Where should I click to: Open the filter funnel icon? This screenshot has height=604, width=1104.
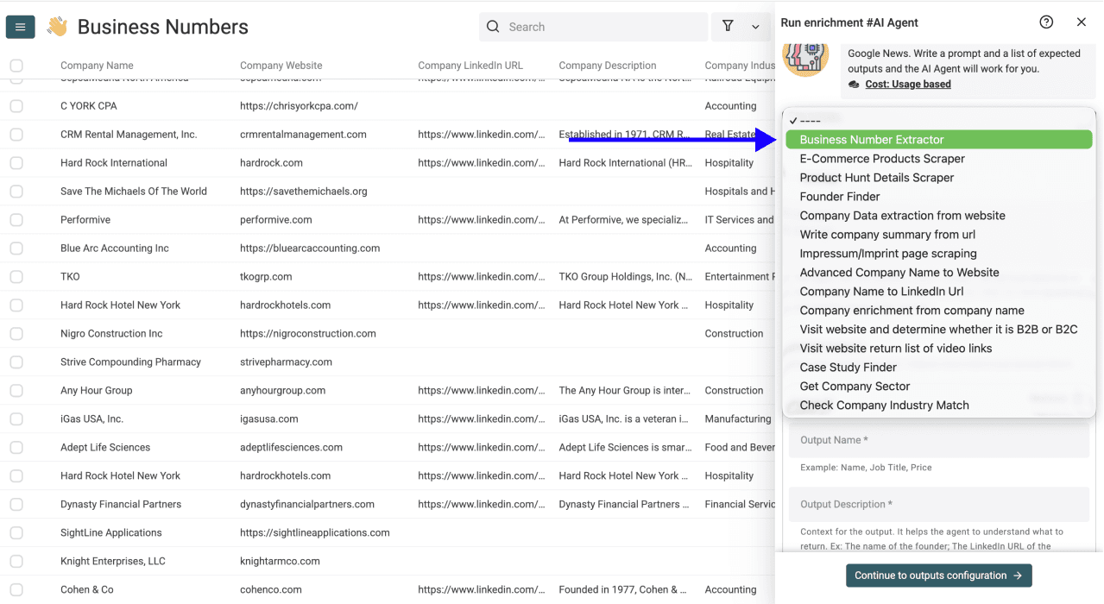pyautogui.click(x=728, y=27)
